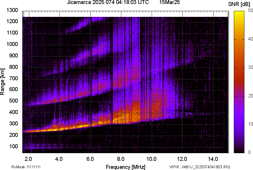The image size is (253, 170).
Task: Click the colorbar tick value 30
Action: [251, 67]
